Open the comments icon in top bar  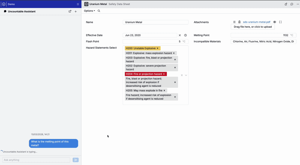click(x=292, y=4)
